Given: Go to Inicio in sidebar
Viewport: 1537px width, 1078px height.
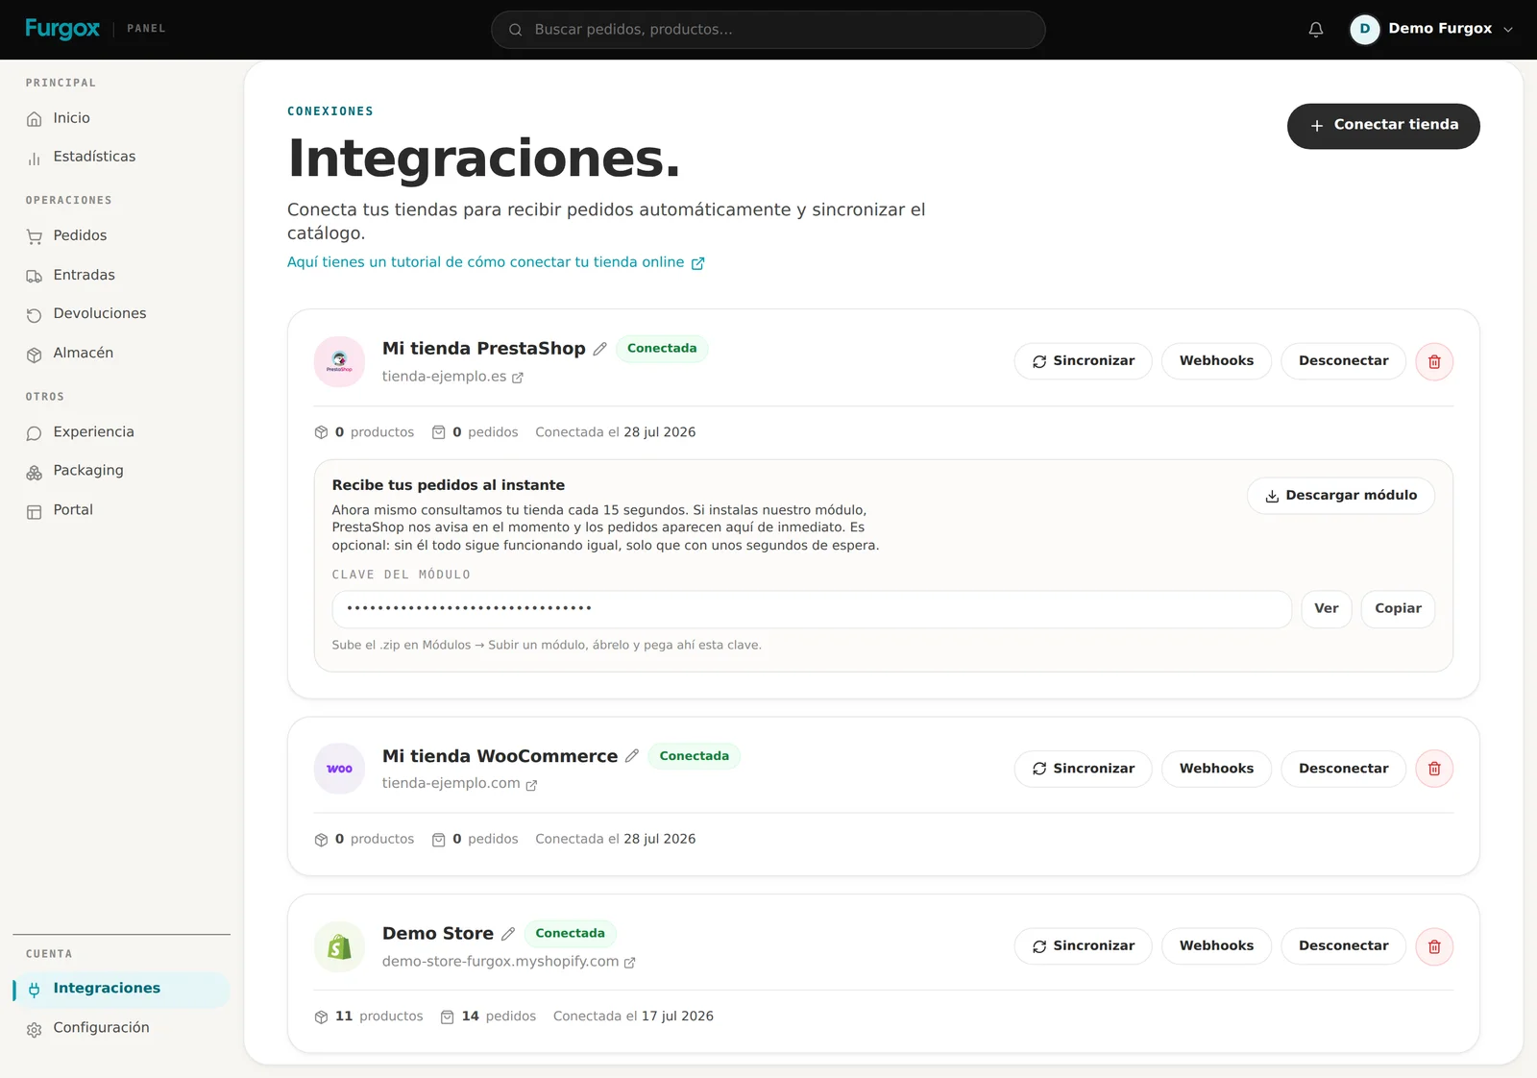Looking at the screenshot, I should (x=121, y=118).
